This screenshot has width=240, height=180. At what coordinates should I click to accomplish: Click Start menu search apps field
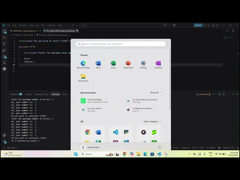121,44
